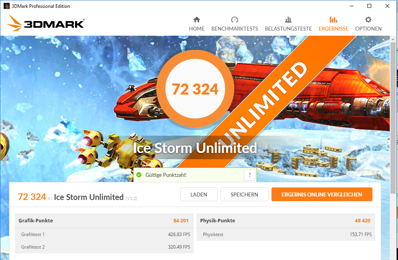Select the Benchmarktests gauge icon
The width and height of the screenshot is (398, 260).
235,20
